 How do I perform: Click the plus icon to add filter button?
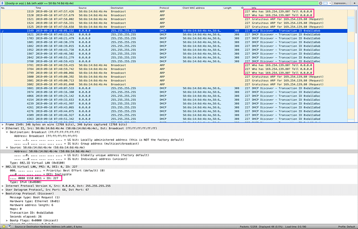click(354, 3)
